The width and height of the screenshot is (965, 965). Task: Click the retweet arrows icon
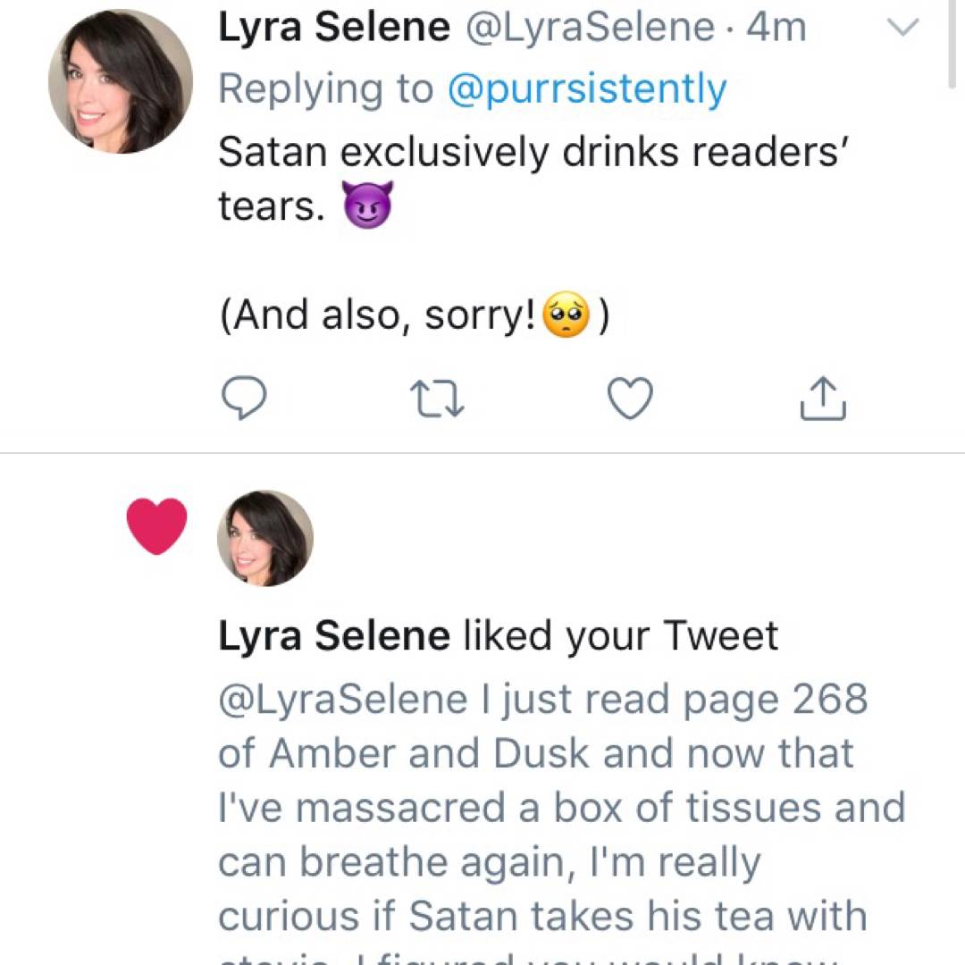[437, 399]
